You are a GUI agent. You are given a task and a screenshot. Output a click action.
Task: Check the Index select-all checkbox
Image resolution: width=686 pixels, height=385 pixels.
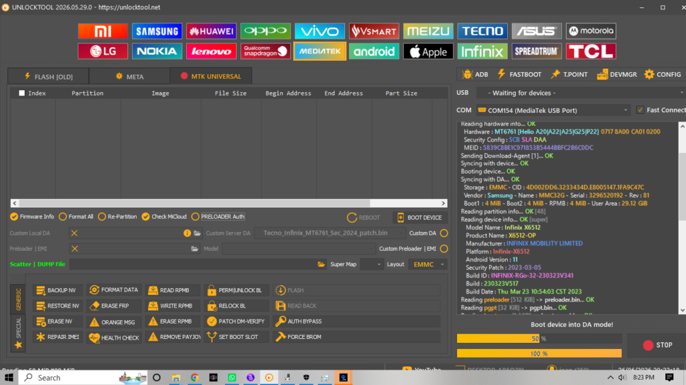(x=21, y=93)
